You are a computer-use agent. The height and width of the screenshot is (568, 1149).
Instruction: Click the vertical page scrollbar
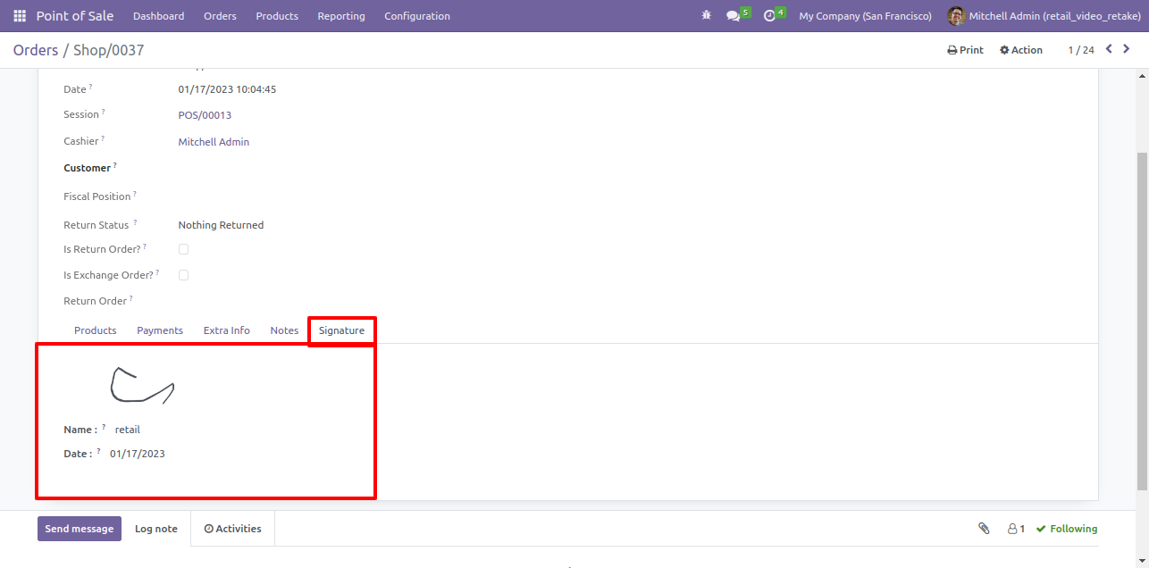coord(1143,321)
